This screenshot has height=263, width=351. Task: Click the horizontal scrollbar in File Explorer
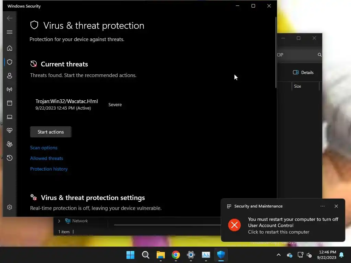167,225
